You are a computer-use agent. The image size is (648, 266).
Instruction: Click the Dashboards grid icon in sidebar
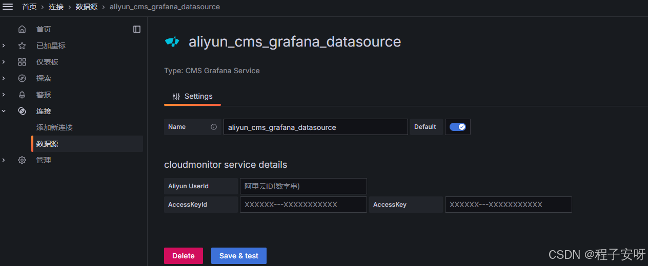click(x=22, y=62)
